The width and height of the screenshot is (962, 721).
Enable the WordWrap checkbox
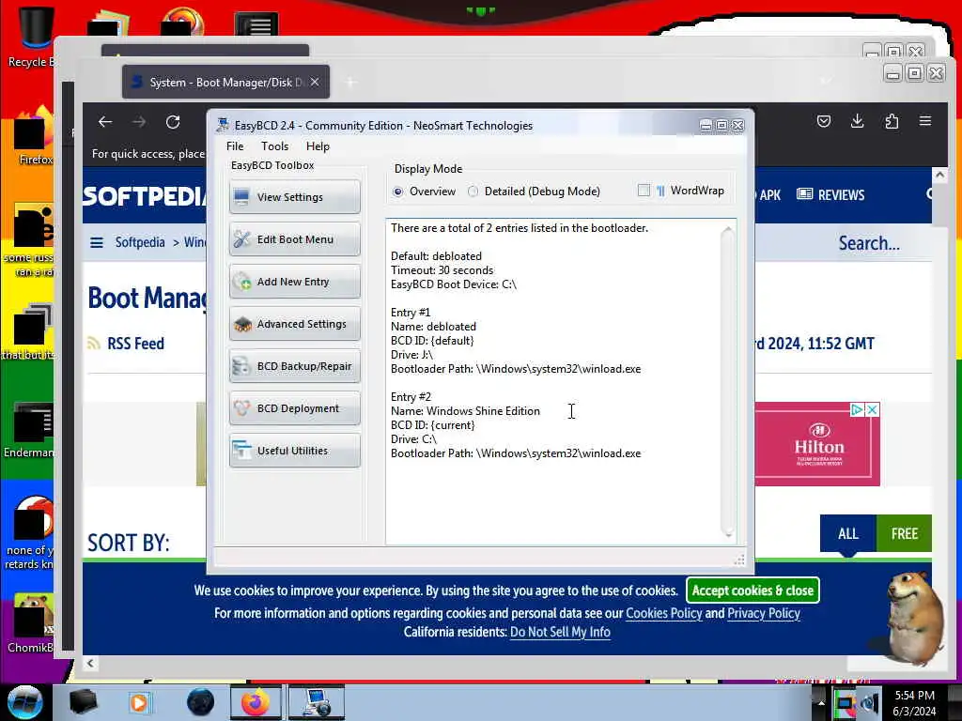coord(644,191)
